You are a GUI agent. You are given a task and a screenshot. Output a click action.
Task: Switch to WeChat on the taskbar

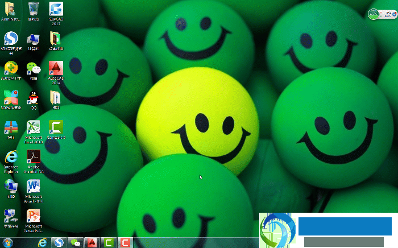pyautogui.click(x=76, y=243)
